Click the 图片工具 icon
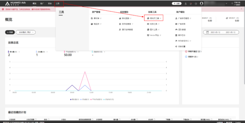Viewport: 245px width, 123px height. [x=148, y=29]
